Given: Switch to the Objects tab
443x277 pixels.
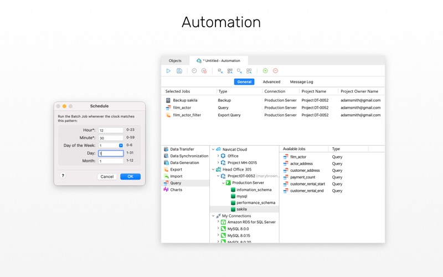Looking at the screenshot, I should tap(175, 60).
